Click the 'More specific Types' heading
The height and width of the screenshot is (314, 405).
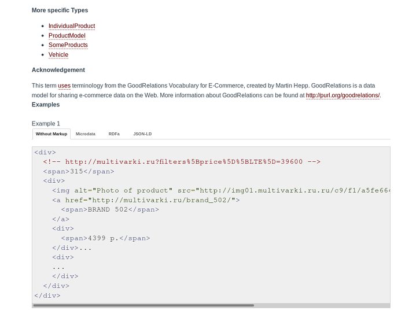[x=60, y=10]
